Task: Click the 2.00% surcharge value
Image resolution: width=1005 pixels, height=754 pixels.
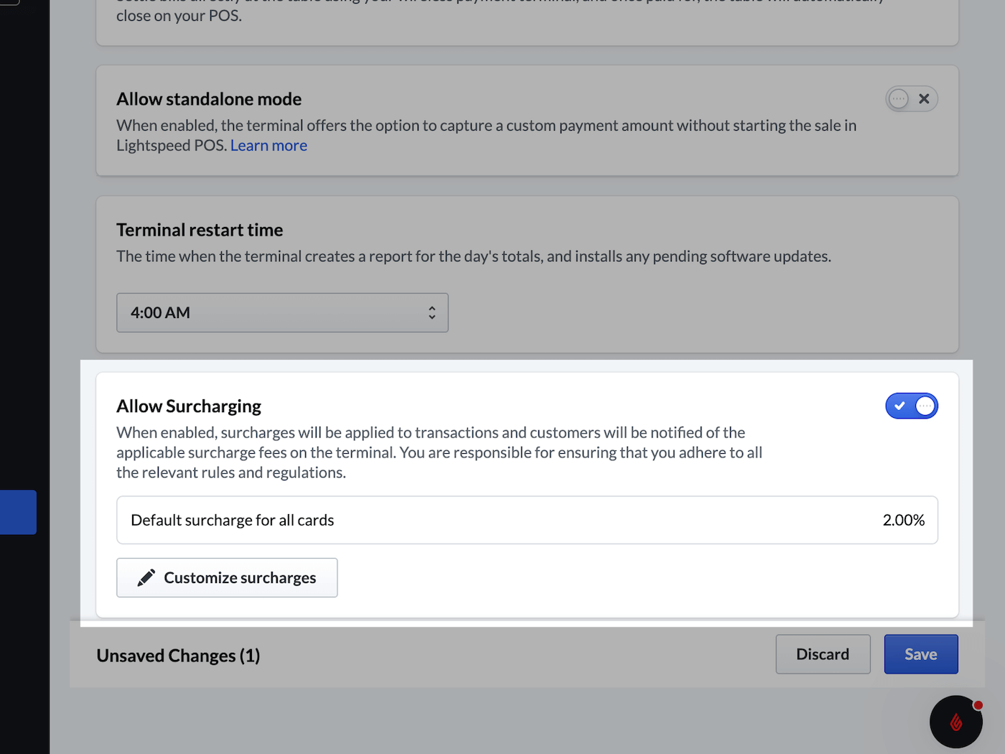Action: tap(903, 520)
